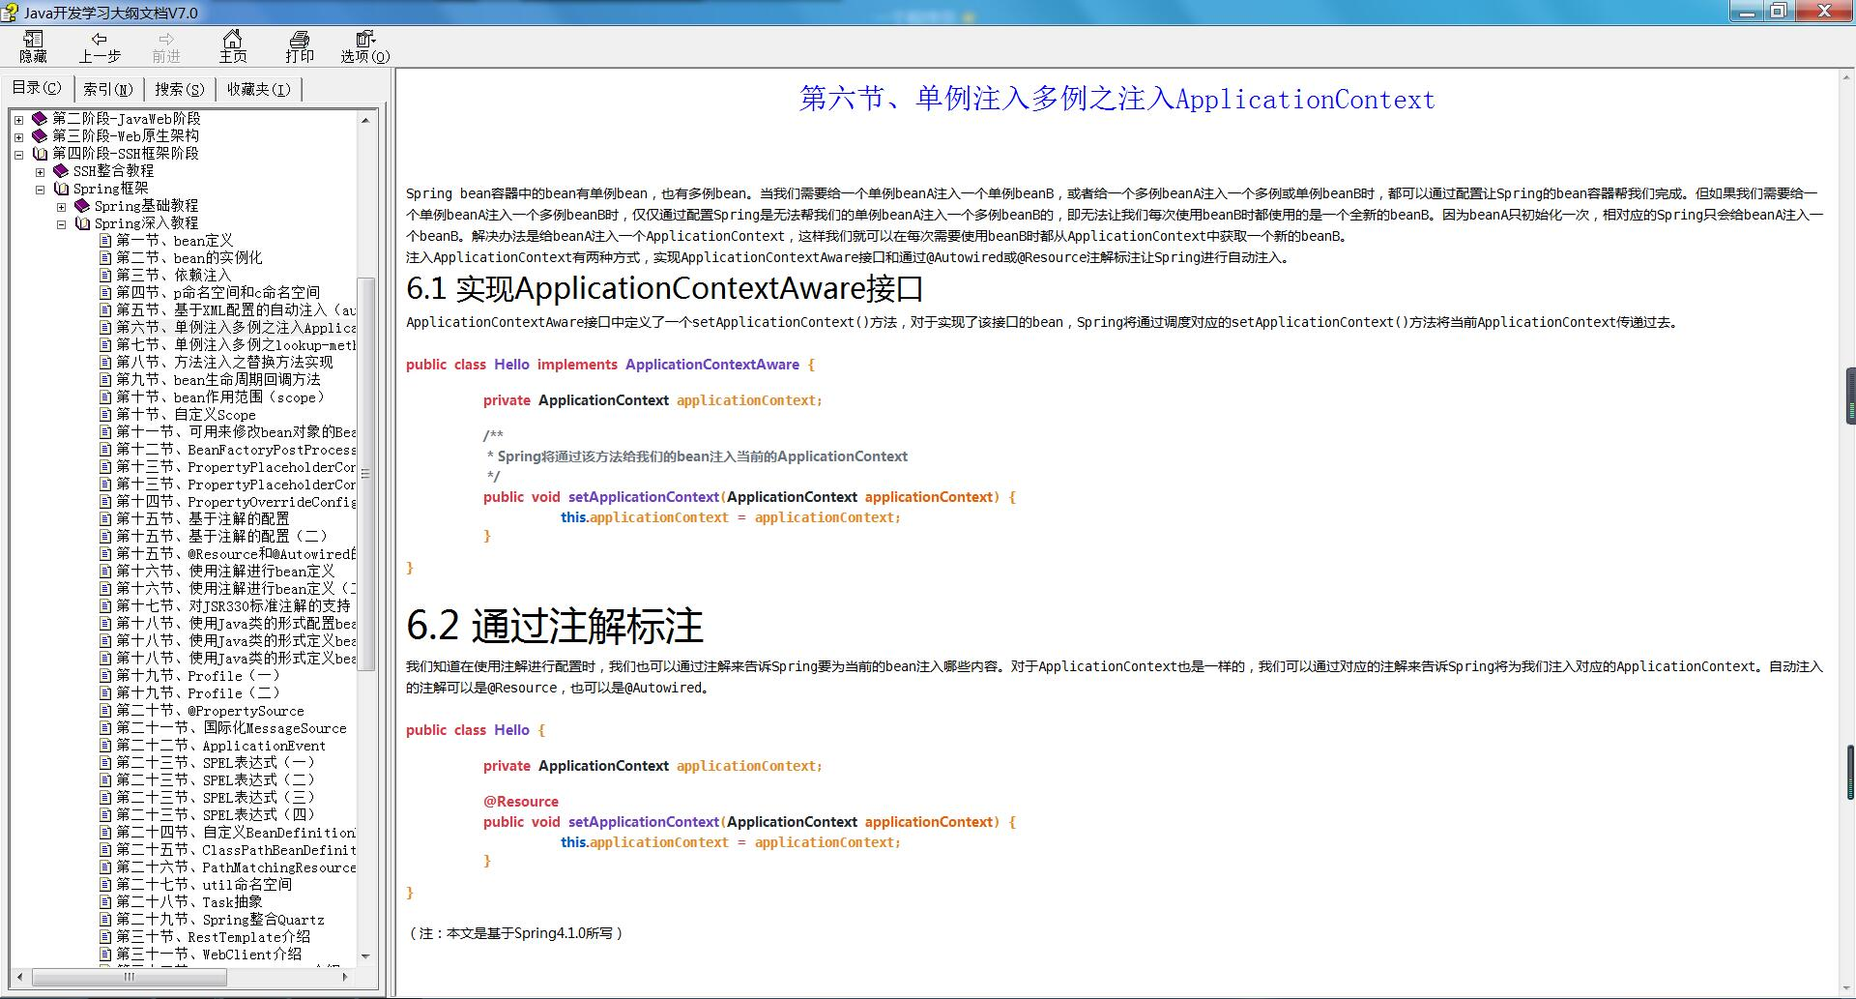
Task: Open the 收藏夹 tab
Action: (x=259, y=89)
